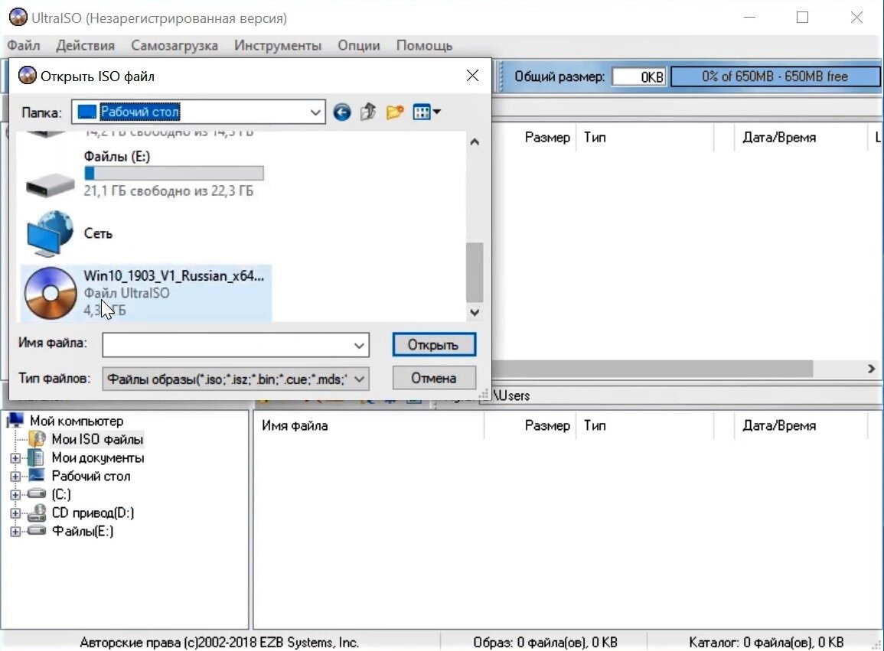Open the Тип файлов dropdown

point(236,379)
